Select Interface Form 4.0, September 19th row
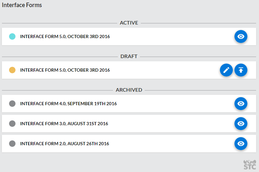Screen dimensions: 259x172 tap(68, 104)
